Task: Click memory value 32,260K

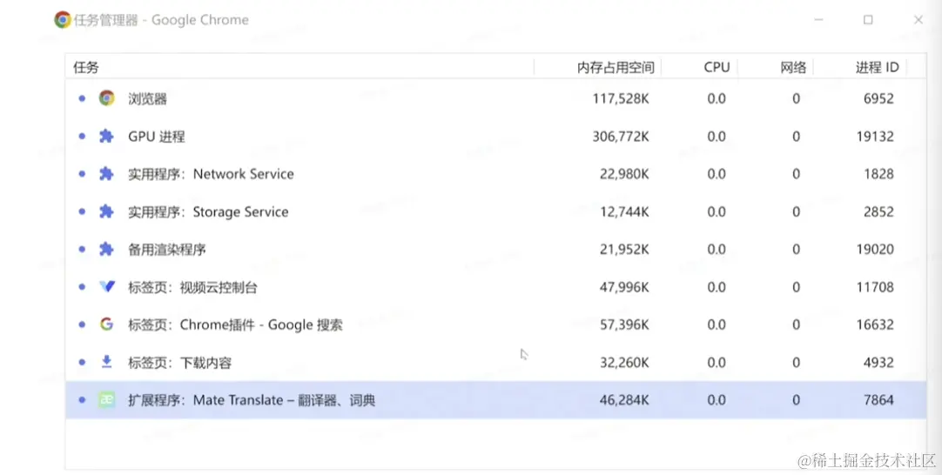Action: click(x=624, y=362)
